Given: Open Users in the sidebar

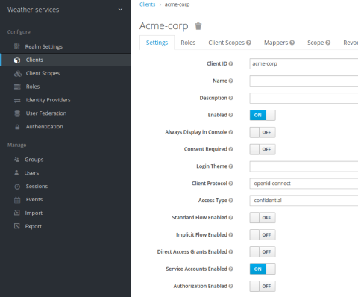Looking at the screenshot, I should pyautogui.click(x=31, y=173).
